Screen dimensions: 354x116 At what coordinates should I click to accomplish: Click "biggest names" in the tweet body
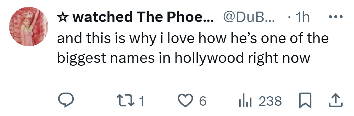(x=106, y=58)
